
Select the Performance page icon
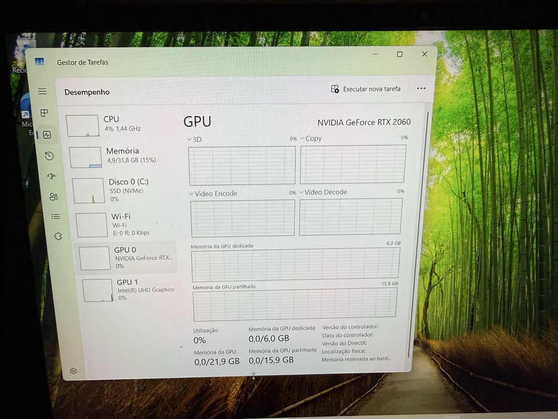click(47, 135)
